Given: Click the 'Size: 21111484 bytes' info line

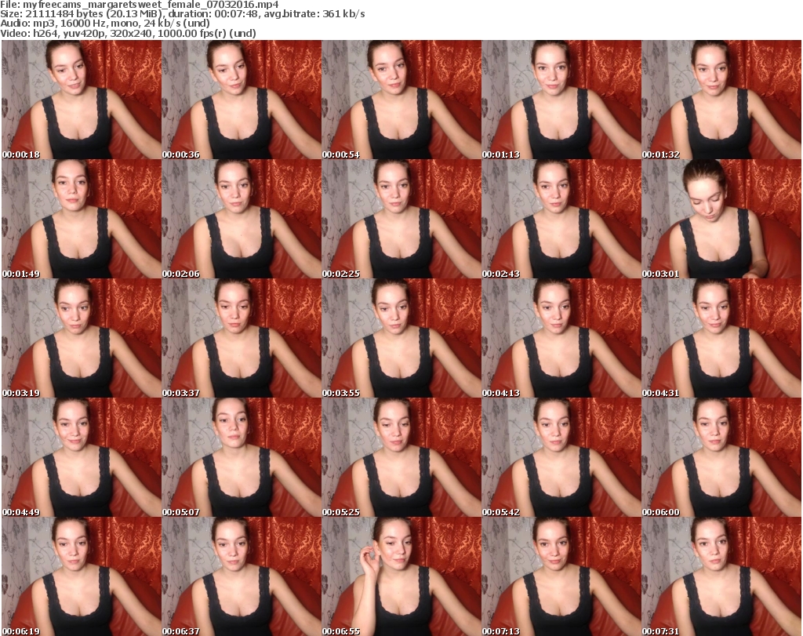Looking at the screenshot, I should (182, 14).
